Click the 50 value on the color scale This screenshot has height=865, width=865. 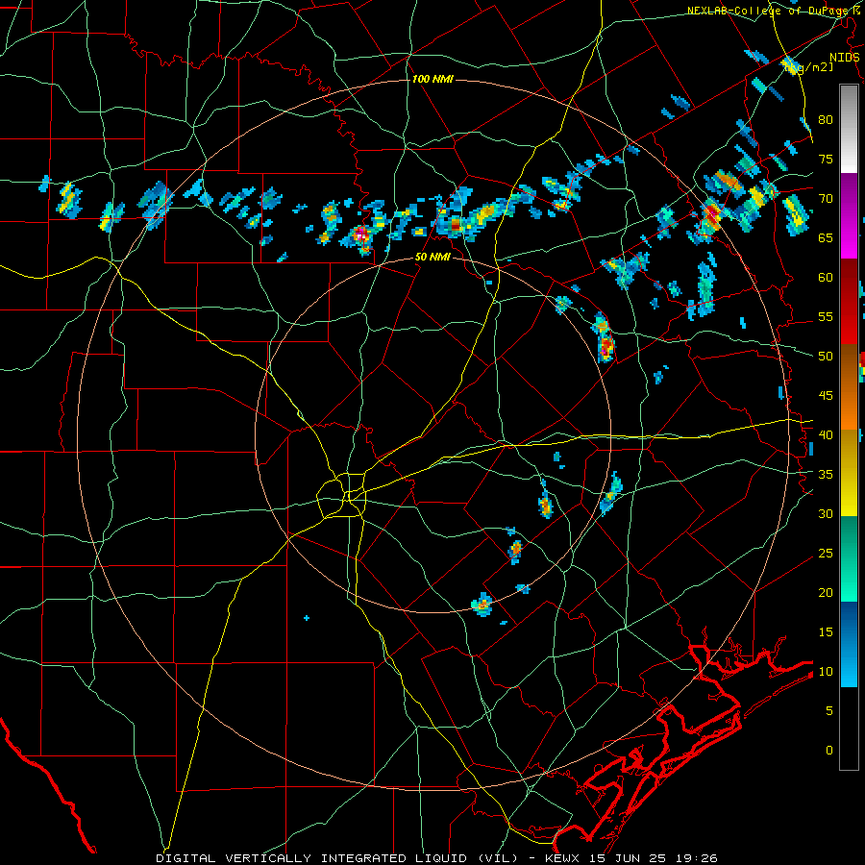[826, 356]
